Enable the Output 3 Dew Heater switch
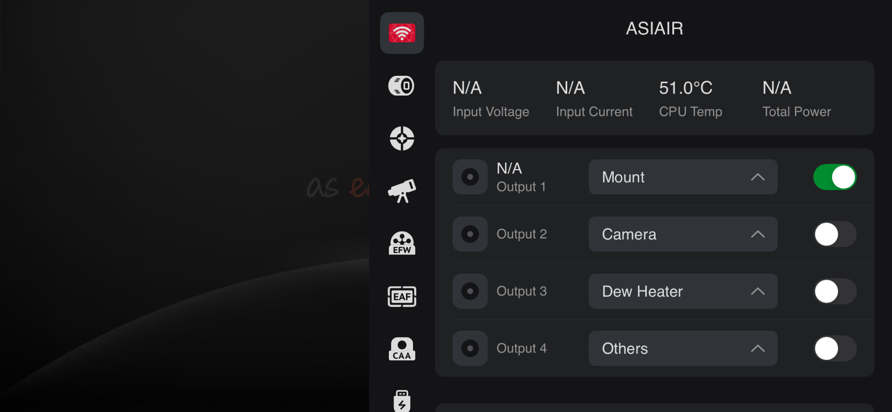This screenshot has height=412, width=892. (x=835, y=292)
